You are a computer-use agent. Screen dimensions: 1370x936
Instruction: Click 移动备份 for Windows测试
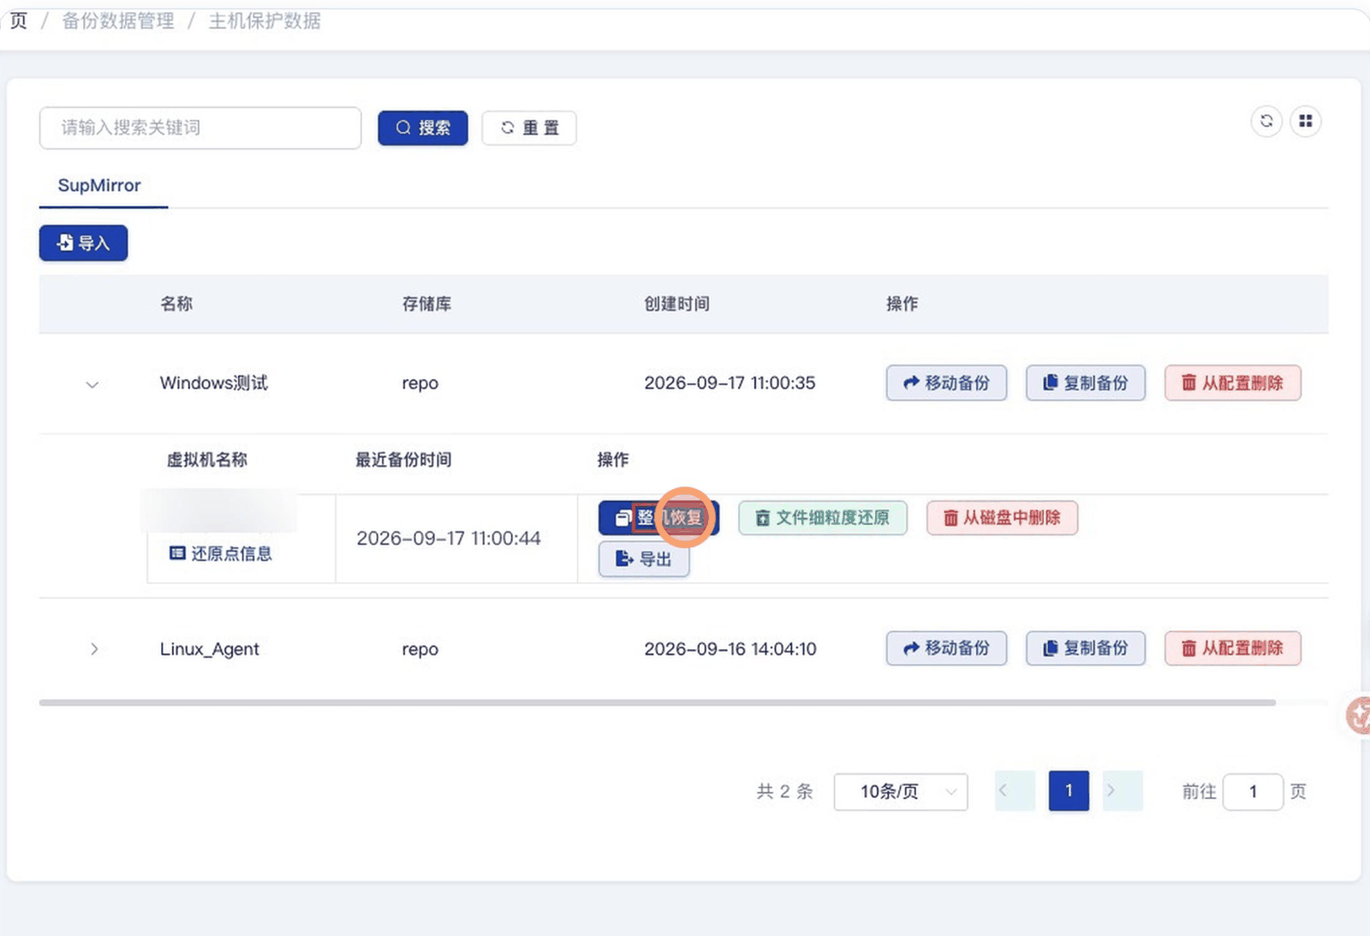click(946, 383)
